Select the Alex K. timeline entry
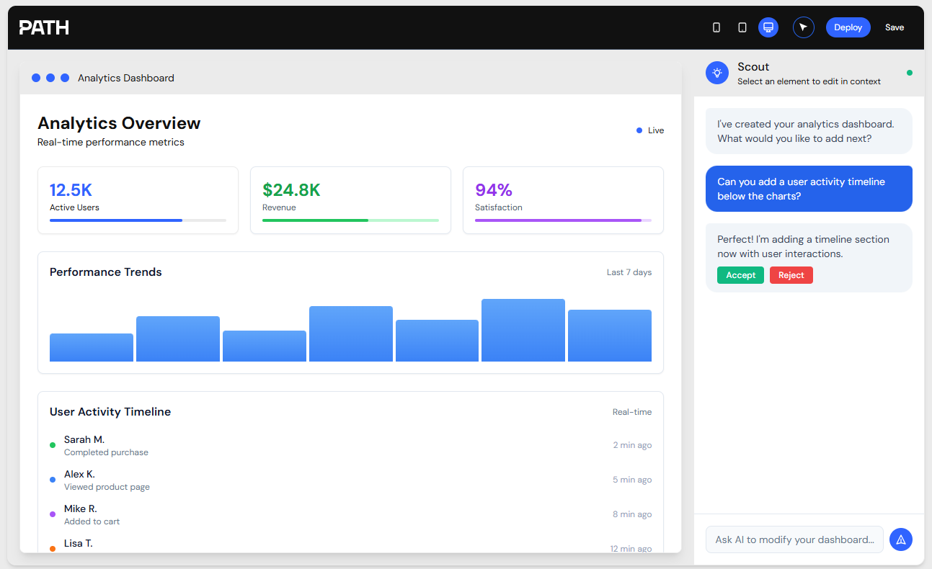Image resolution: width=932 pixels, height=569 pixels. [350, 480]
